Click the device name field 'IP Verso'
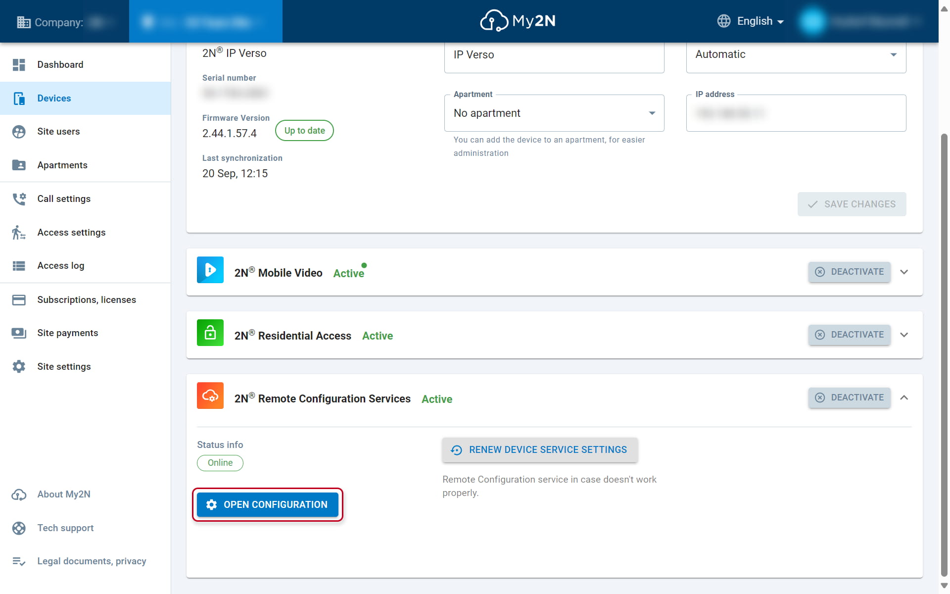950x594 pixels. [x=554, y=55]
